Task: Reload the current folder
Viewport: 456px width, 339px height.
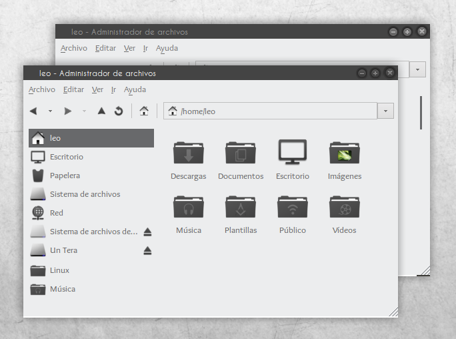Action: [x=119, y=111]
